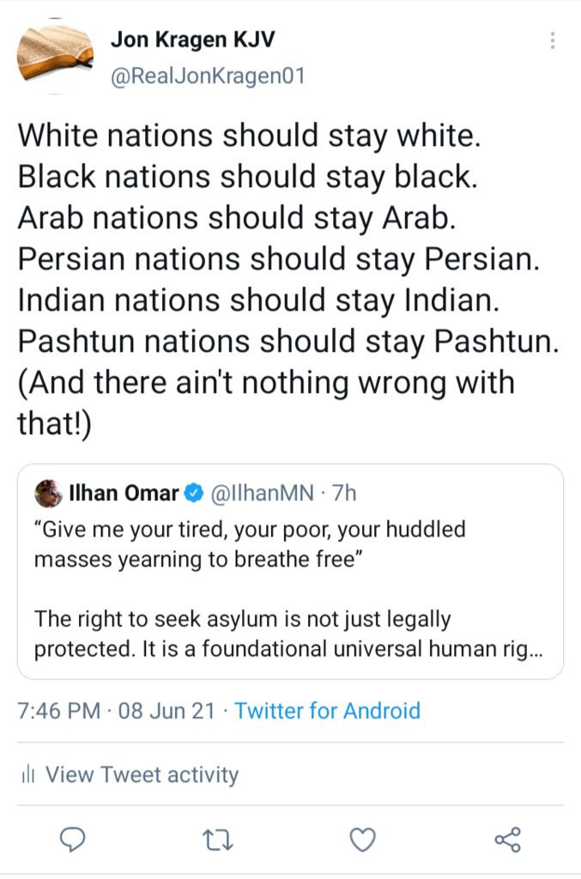Click the Twitter for Android link
The width and height of the screenshot is (581, 879).
tap(327, 711)
